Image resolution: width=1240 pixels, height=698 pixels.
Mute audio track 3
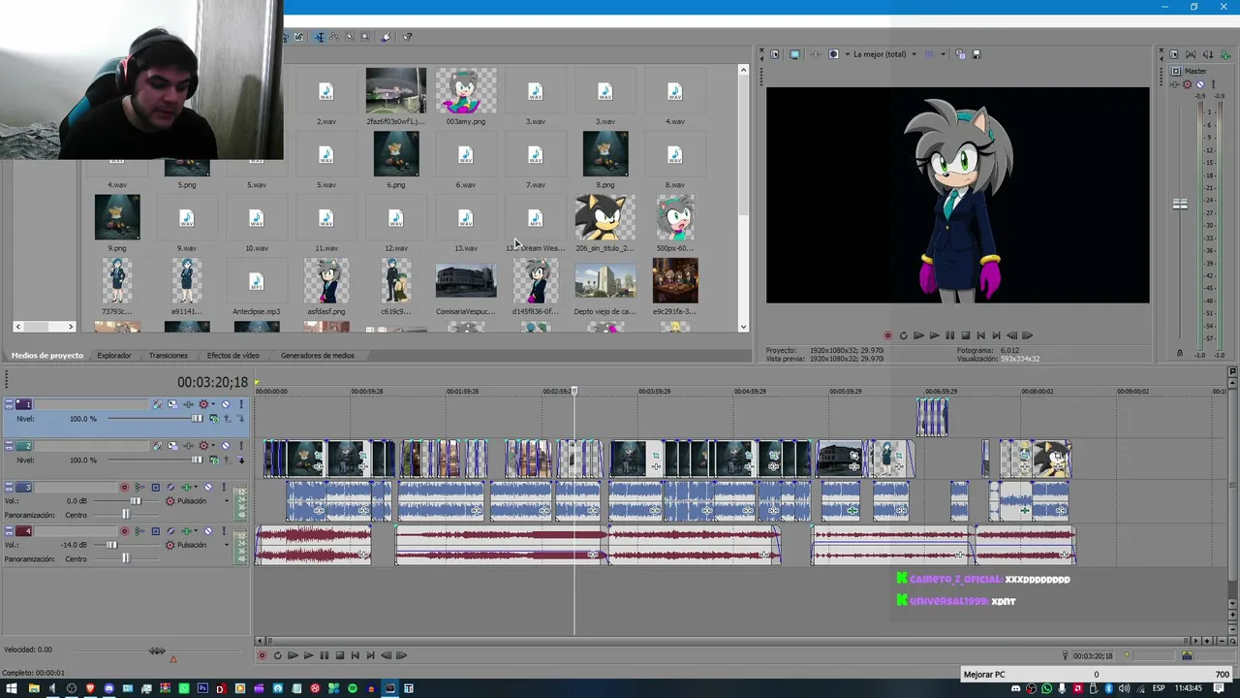pyautogui.click(x=208, y=488)
